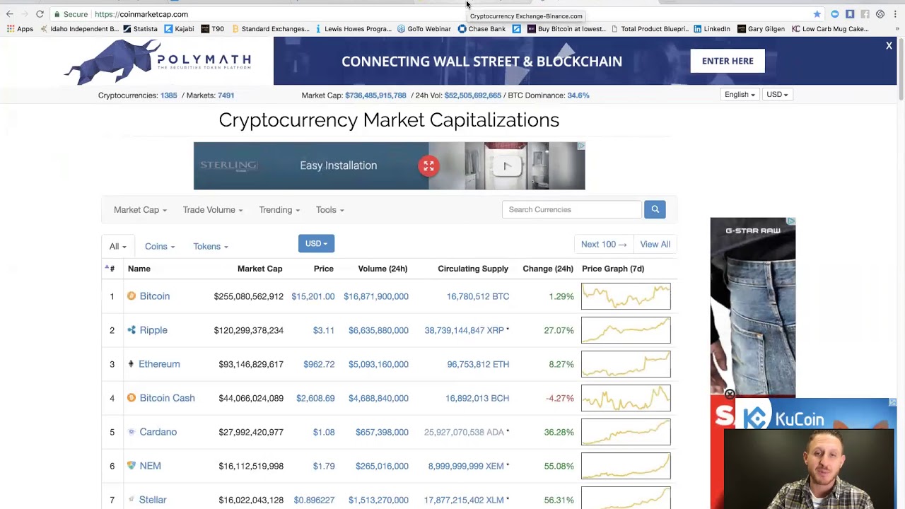This screenshot has height=509, width=905.
Task: Open the Tokens filter dropdown
Action: point(211,247)
